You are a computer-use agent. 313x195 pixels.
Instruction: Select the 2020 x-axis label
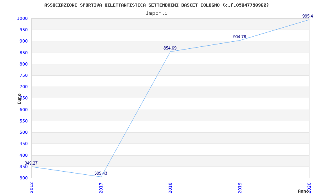[309, 188]
